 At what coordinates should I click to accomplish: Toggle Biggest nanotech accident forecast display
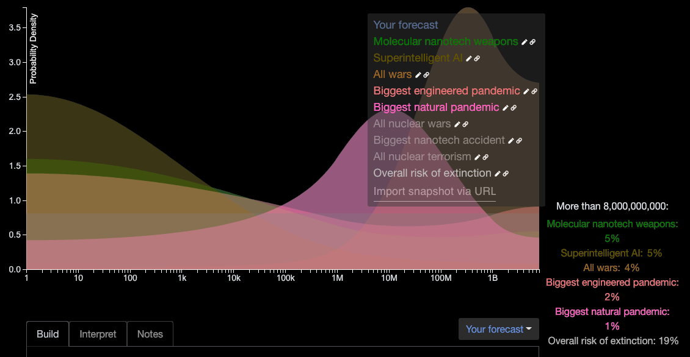438,140
